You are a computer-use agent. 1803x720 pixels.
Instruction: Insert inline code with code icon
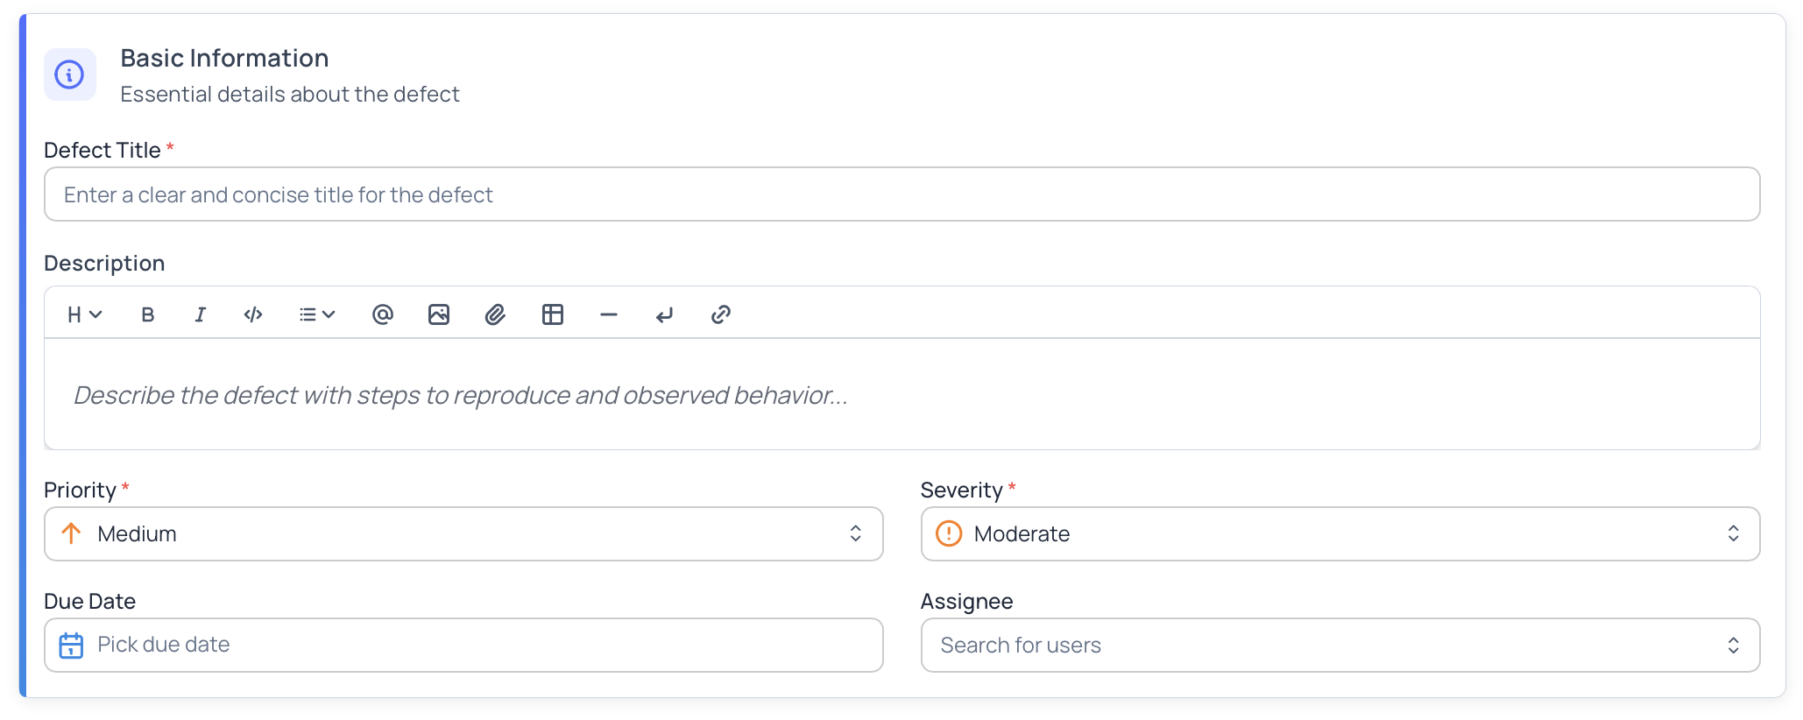253,314
